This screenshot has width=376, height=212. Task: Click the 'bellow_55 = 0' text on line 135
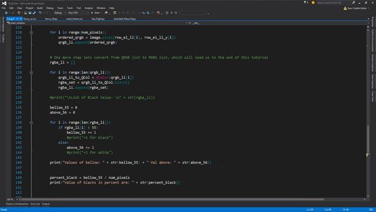(63, 107)
